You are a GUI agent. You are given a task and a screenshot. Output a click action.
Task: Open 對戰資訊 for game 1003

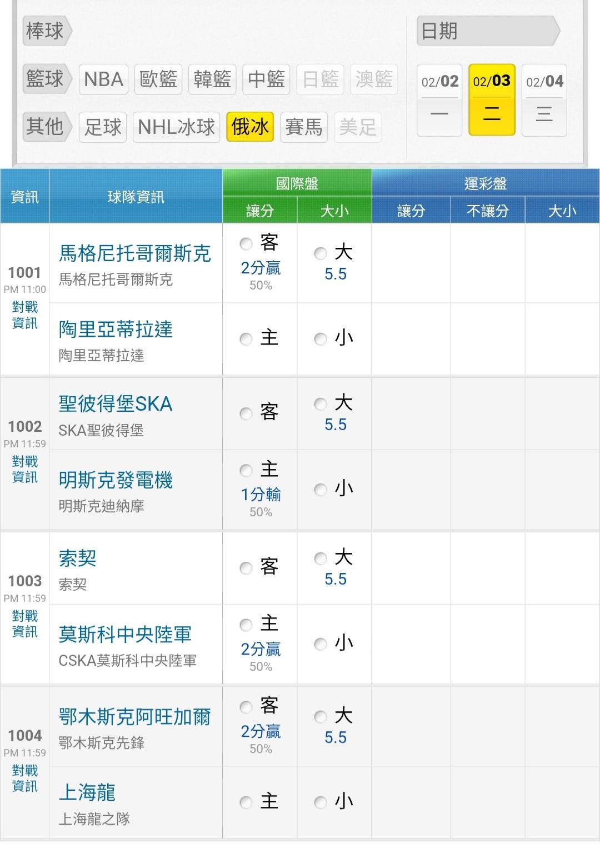click(25, 624)
